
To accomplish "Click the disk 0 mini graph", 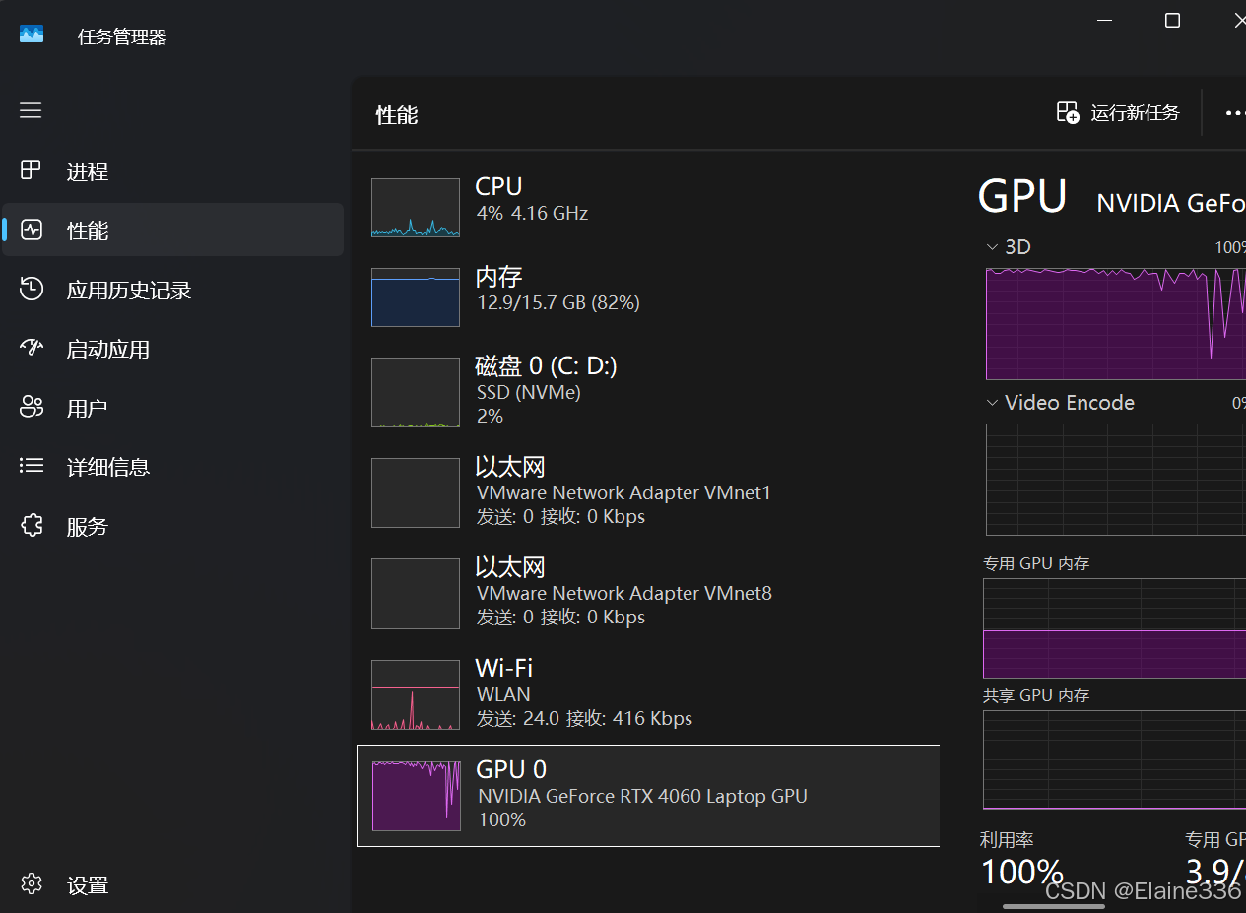I will click(x=416, y=392).
